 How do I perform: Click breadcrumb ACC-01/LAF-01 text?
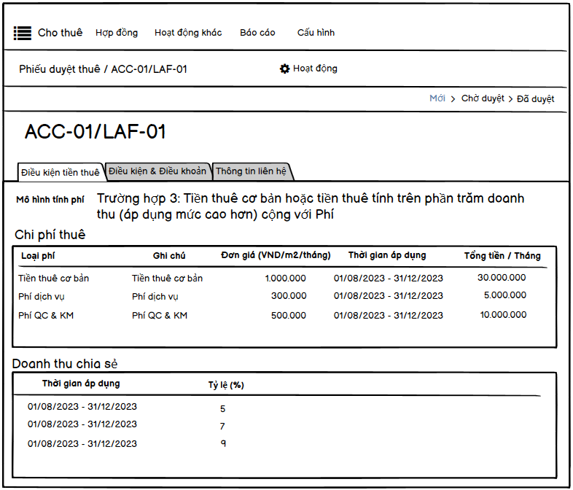tap(149, 69)
